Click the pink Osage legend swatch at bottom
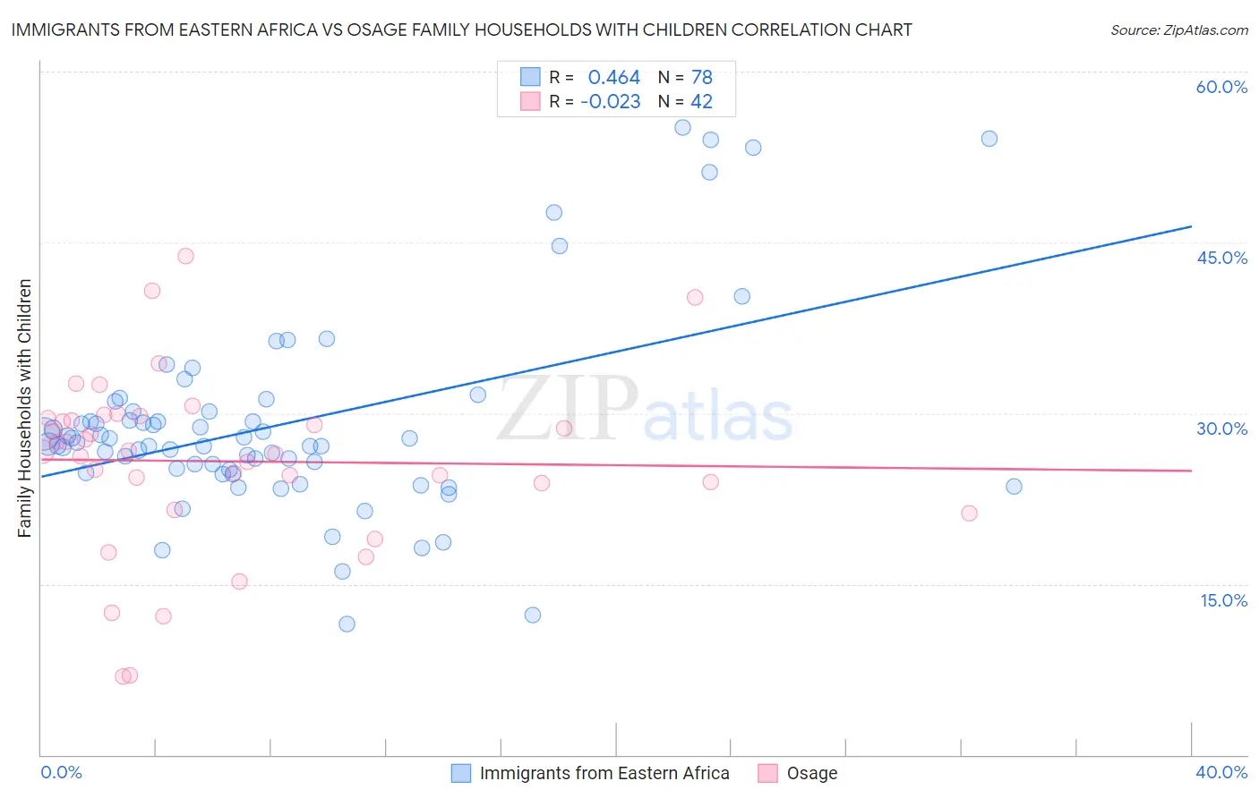Image resolution: width=1259 pixels, height=798 pixels. pos(767,773)
